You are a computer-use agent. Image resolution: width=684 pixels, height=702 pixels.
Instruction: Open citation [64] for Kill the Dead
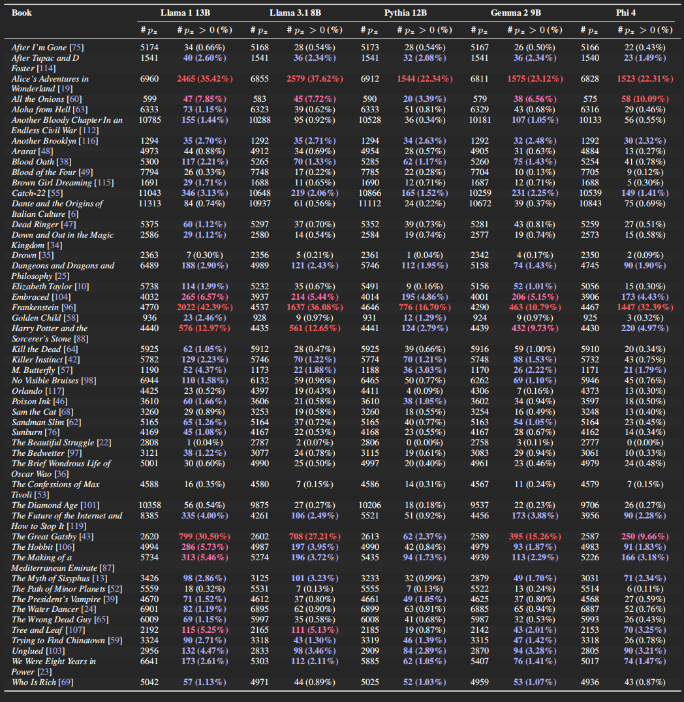(x=70, y=349)
